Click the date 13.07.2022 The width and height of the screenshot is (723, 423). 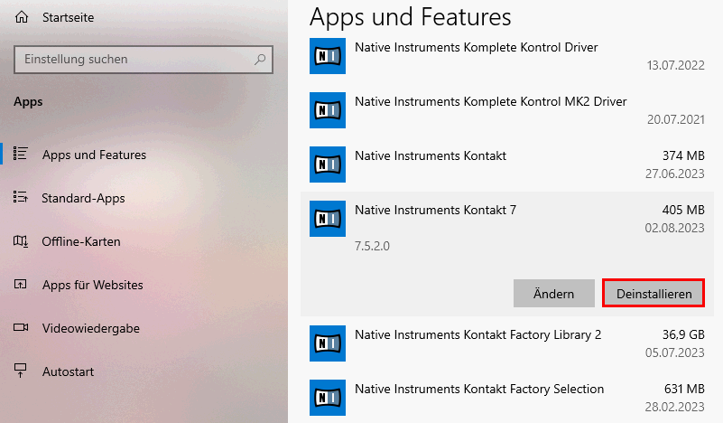[675, 66]
